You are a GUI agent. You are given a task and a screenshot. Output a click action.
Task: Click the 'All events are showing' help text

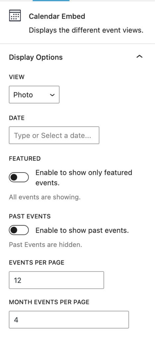pyautogui.click(x=45, y=197)
